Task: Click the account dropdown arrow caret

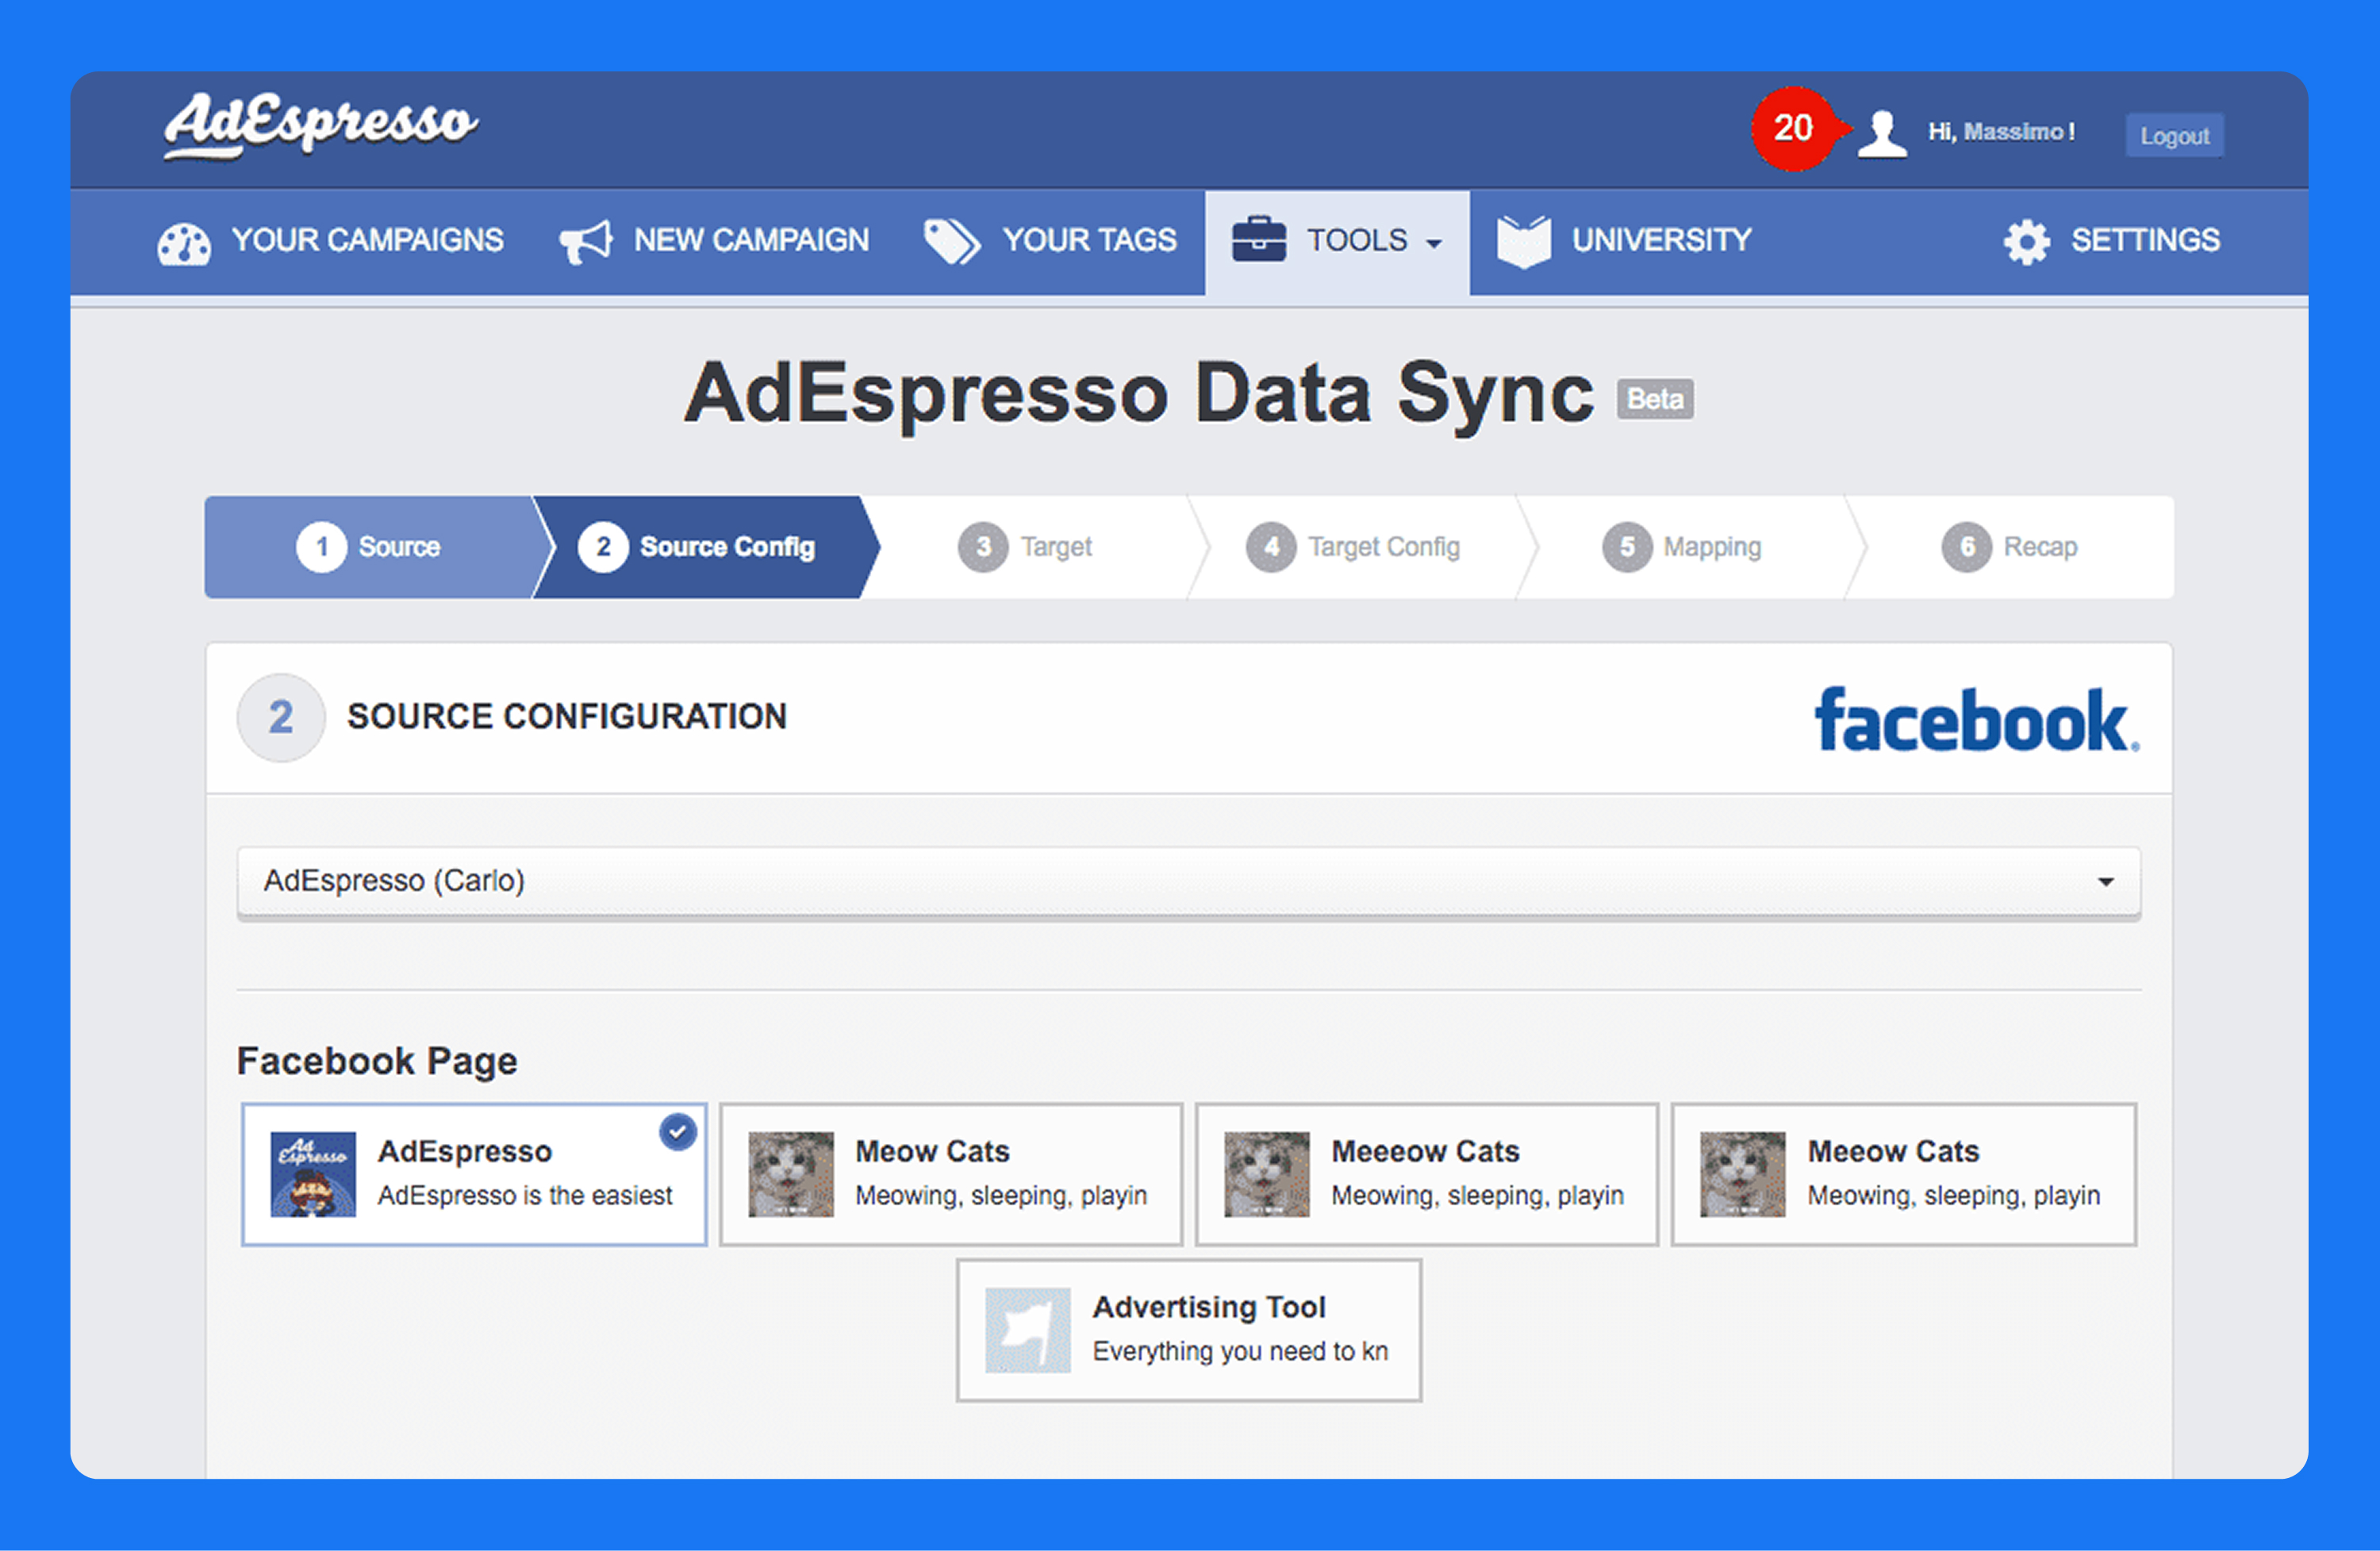Action: pyautogui.click(x=2106, y=882)
